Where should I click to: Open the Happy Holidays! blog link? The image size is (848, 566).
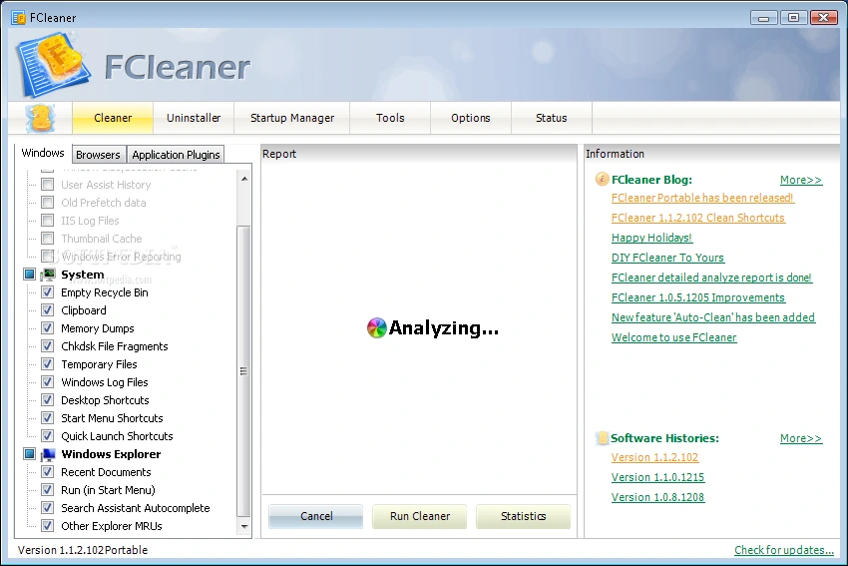point(651,238)
